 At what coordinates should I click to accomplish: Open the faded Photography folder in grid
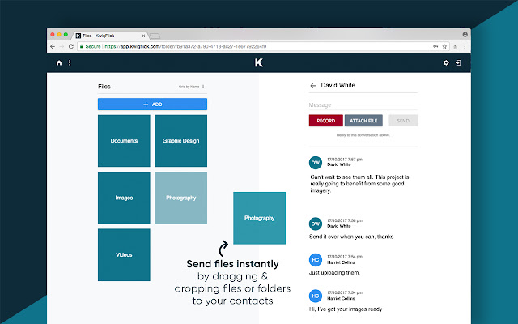point(180,198)
